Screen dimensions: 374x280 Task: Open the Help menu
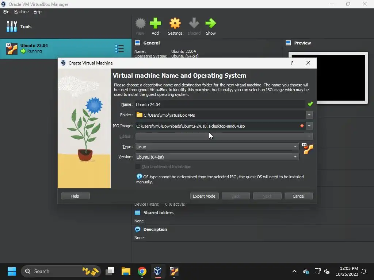(x=38, y=12)
